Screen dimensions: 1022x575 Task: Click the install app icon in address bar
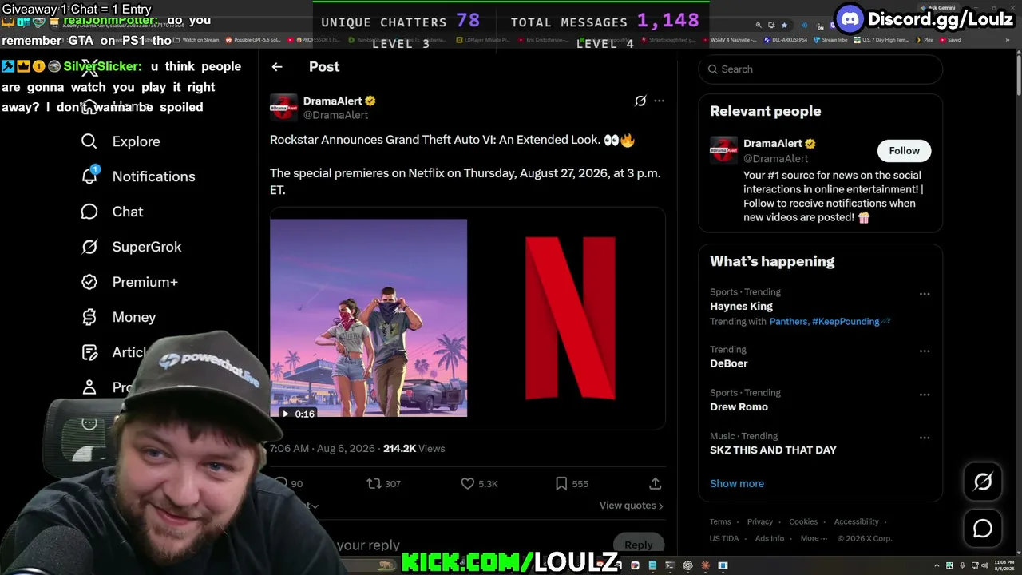click(x=770, y=26)
